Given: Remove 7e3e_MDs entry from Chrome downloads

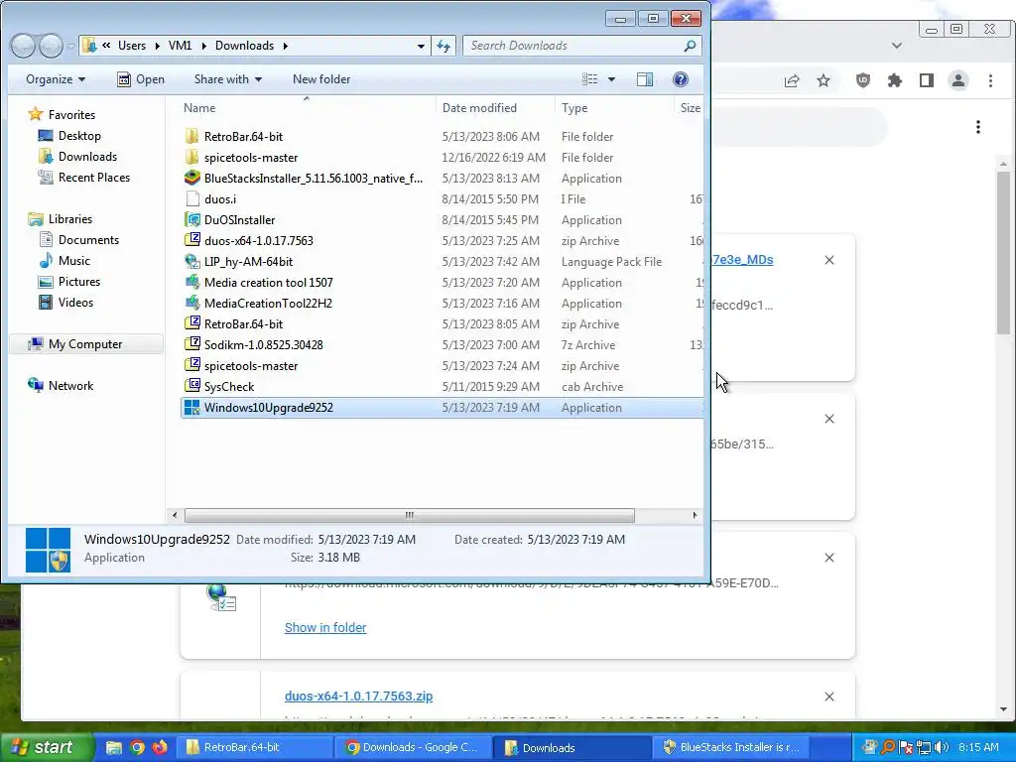Looking at the screenshot, I should pos(829,261).
